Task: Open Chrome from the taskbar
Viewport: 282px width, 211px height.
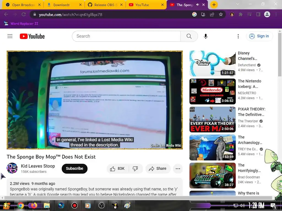Action: [20, 206]
